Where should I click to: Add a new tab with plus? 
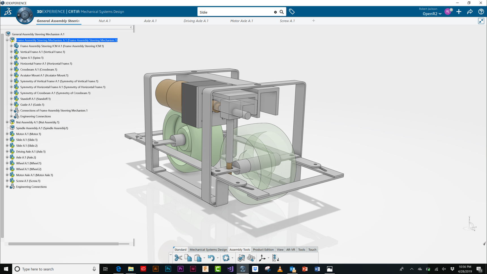313,21
